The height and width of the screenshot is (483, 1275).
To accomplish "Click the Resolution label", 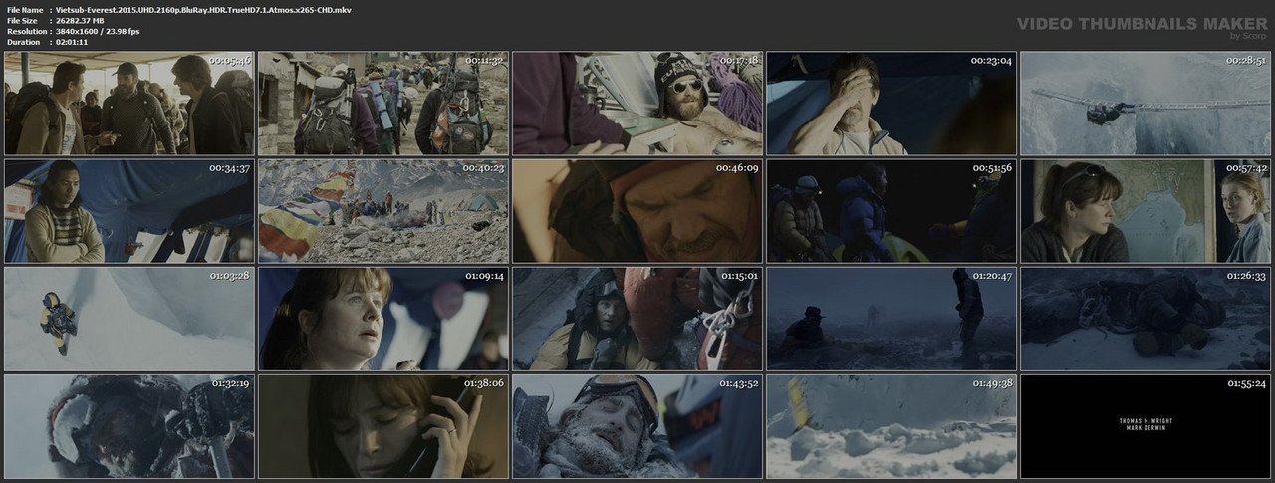I will click(25, 31).
